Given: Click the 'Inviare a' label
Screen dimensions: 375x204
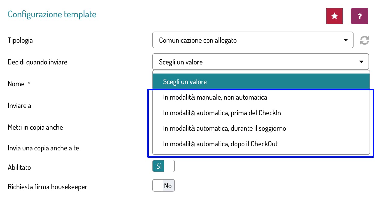Looking at the screenshot, I should (19, 106).
